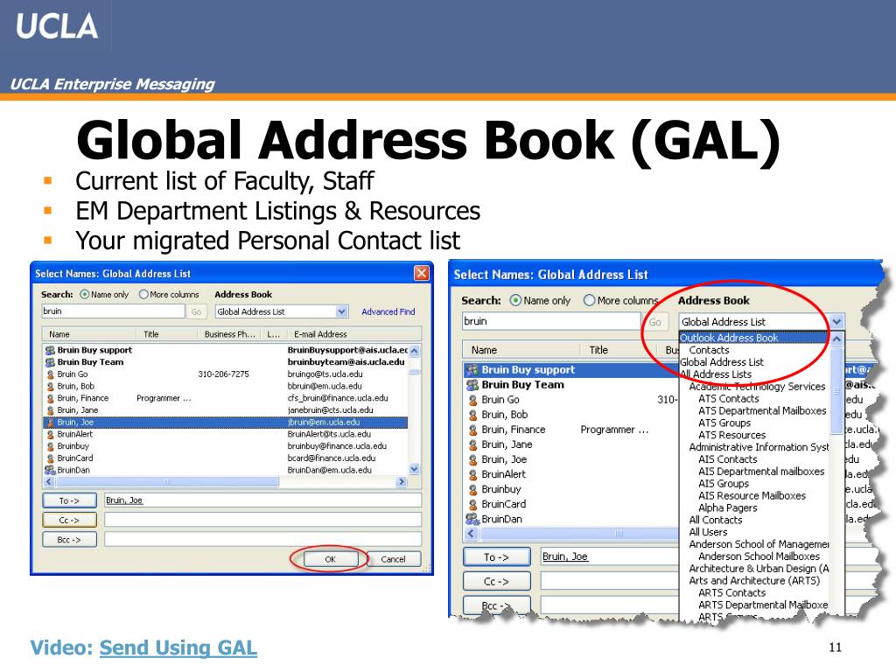Click contact icon next to Bruin, Finance, left dialog

[x=50, y=398]
